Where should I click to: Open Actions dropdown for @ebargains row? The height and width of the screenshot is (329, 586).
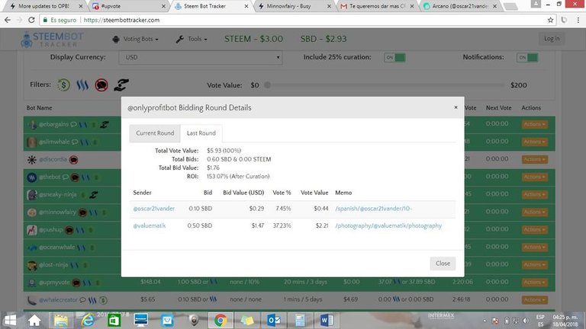point(534,124)
